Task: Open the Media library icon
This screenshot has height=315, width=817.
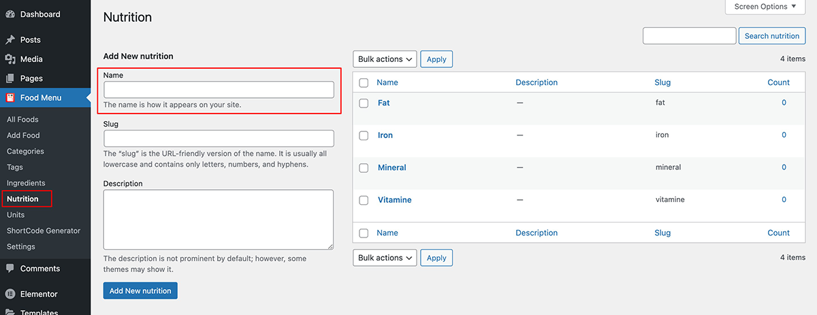Action: pos(10,59)
